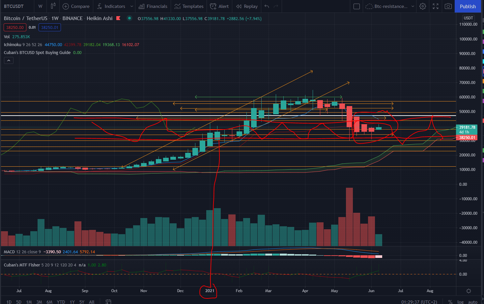Start bar Replay mode

[x=247, y=6]
